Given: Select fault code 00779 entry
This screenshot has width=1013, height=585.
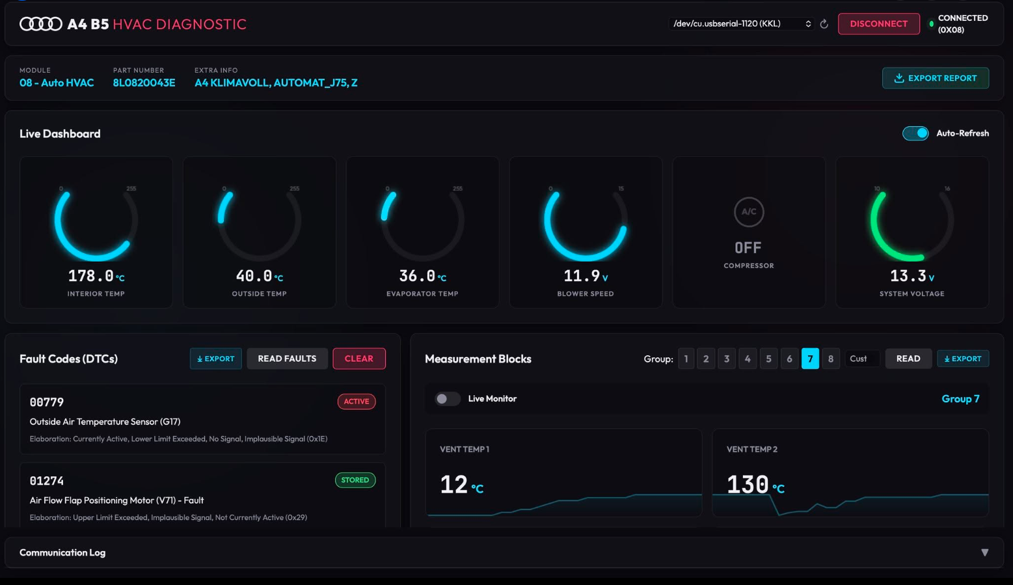Looking at the screenshot, I should pos(202,419).
